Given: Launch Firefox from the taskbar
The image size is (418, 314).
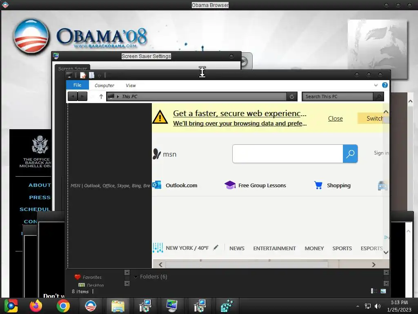Looking at the screenshot, I should [36, 306].
